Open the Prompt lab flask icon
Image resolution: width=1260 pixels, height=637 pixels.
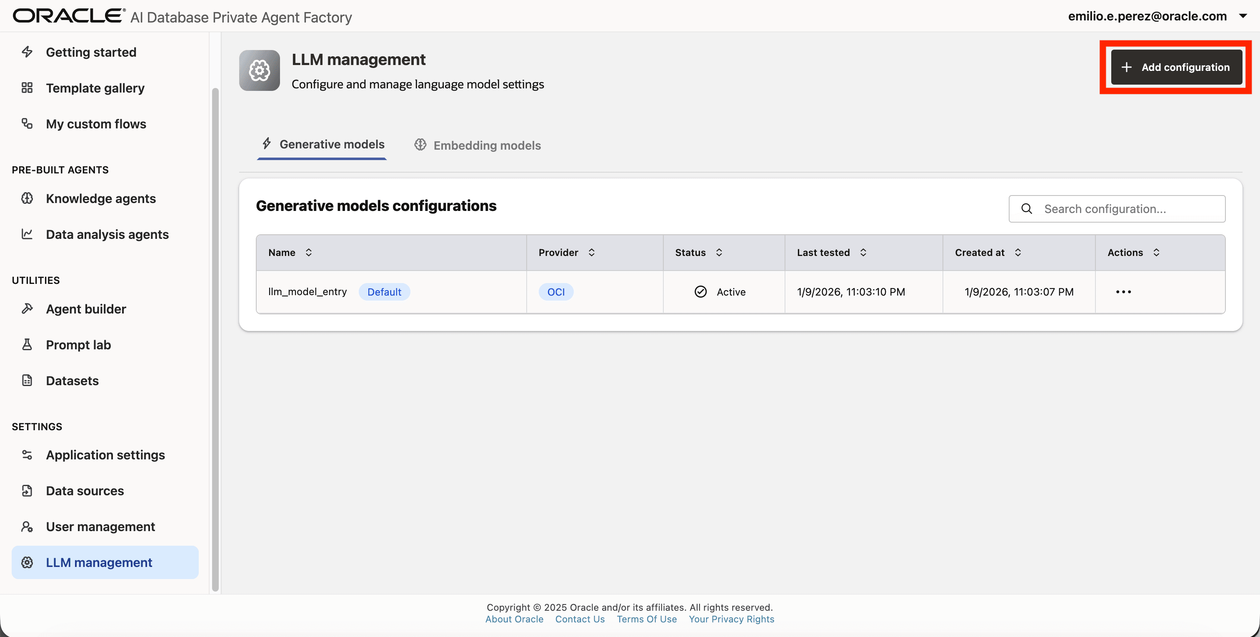click(27, 344)
